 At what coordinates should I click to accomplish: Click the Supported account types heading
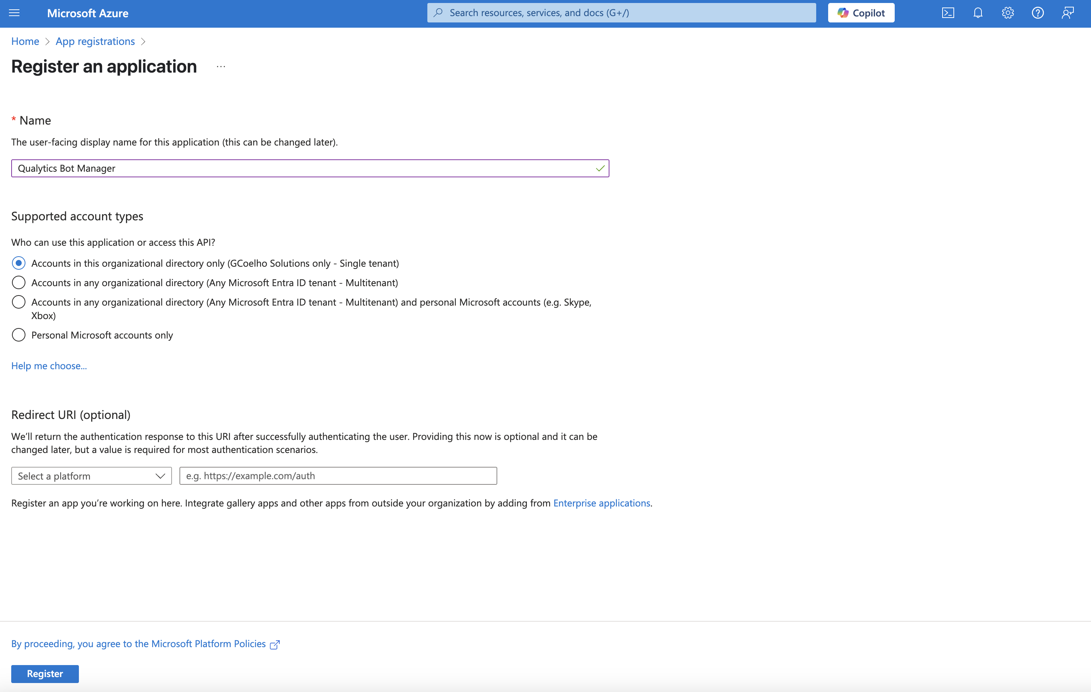tap(77, 216)
